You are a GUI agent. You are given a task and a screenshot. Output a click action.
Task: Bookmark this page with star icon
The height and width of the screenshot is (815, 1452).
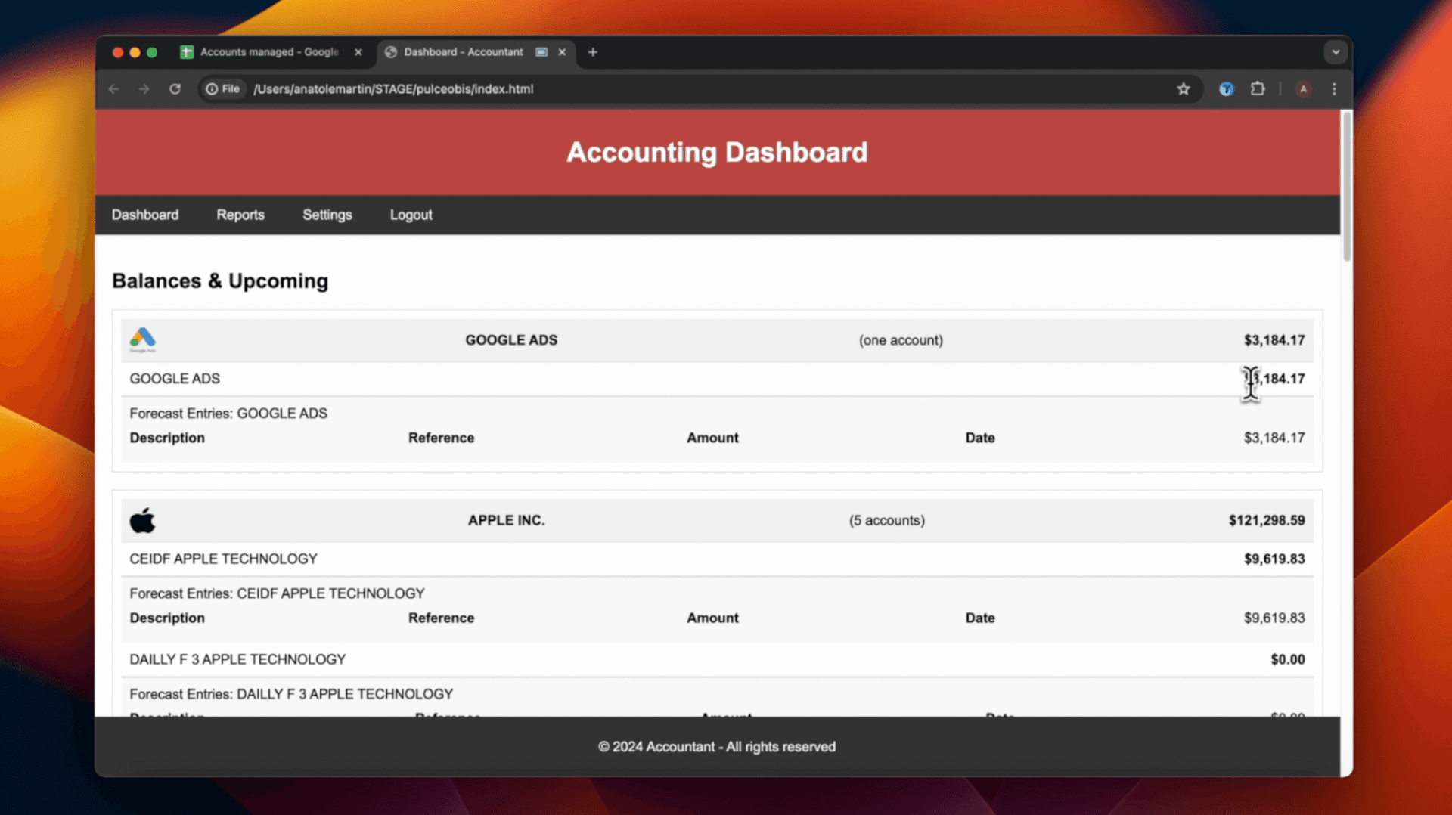tap(1184, 89)
